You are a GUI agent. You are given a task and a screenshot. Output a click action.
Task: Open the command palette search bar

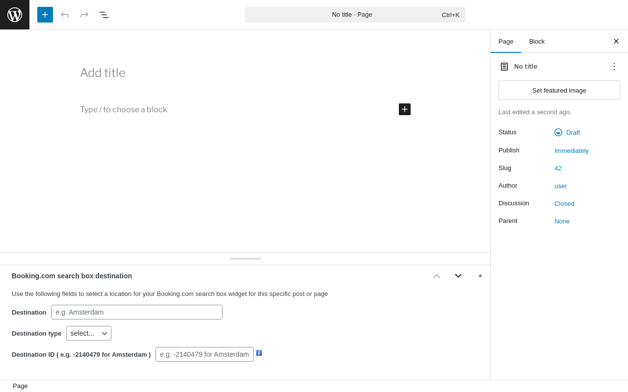pos(355,15)
